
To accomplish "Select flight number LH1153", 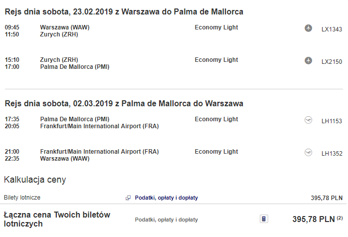I will (332, 121).
